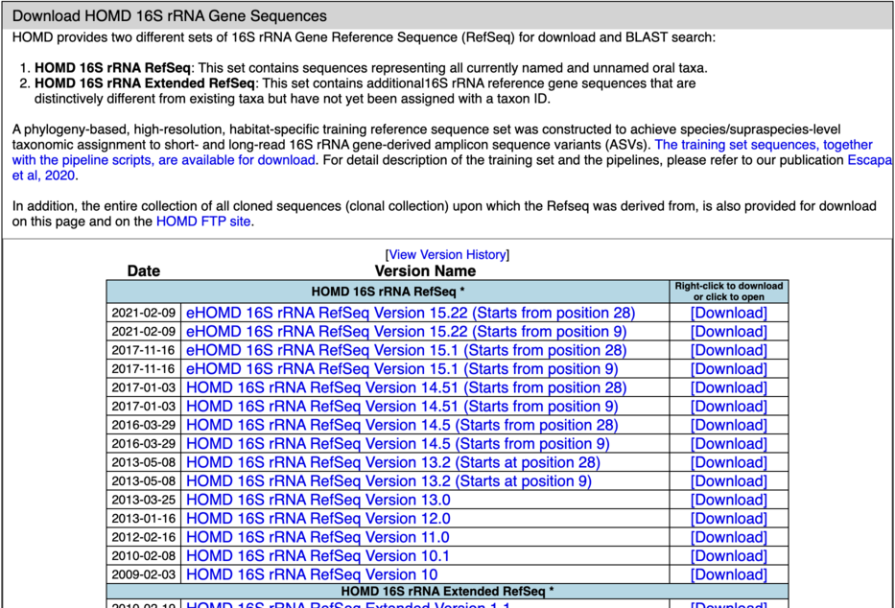895x608 pixels.
Task: Open HOMD RefSeq Version 14.5 position 9
Action: 397,444
